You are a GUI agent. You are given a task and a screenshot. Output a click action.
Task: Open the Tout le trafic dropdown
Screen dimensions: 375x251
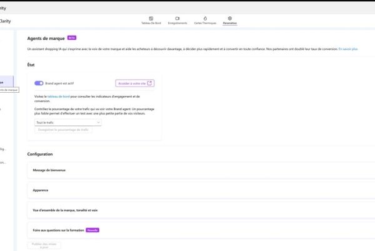point(68,123)
